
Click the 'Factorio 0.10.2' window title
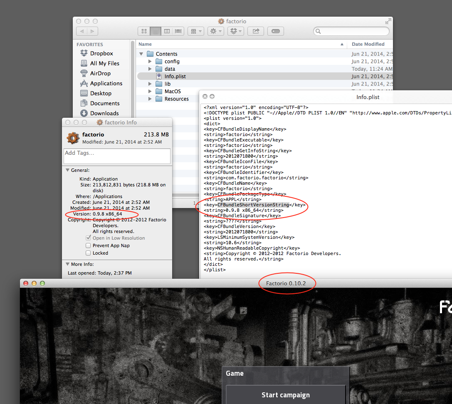pyautogui.click(x=286, y=283)
